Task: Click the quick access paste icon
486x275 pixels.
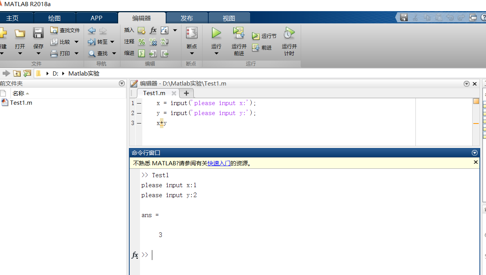Action: (x=438, y=18)
